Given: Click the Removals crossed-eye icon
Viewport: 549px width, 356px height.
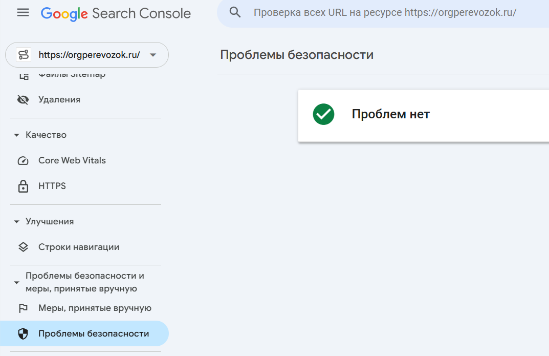Looking at the screenshot, I should [23, 99].
